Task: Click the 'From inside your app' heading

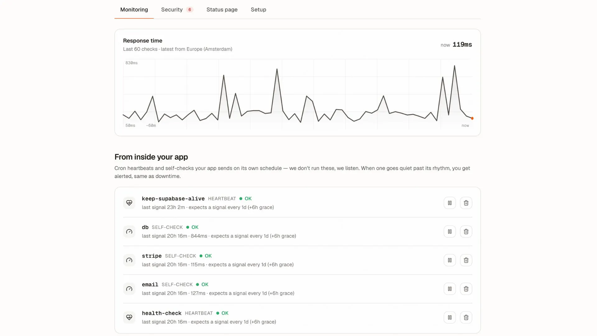Action: coord(151,157)
